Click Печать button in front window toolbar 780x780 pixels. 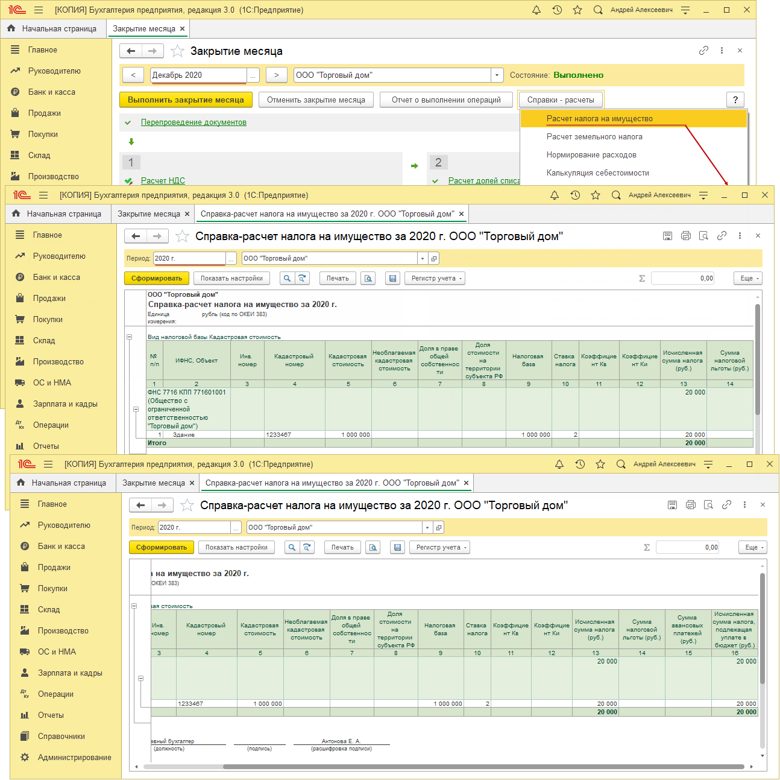342,548
